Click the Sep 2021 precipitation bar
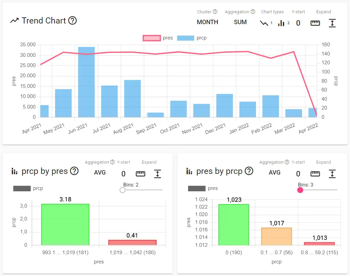The image size is (350, 276). click(x=156, y=115)
